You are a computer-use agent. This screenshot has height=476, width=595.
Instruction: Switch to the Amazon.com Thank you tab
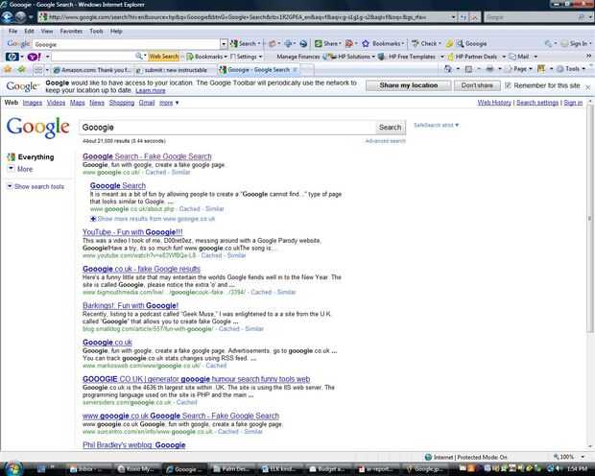(92, 70)
